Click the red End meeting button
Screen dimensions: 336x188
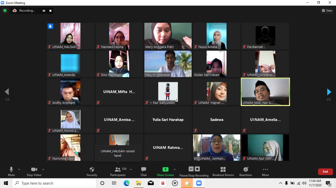[325, 172]
